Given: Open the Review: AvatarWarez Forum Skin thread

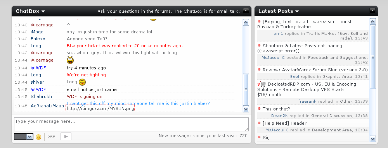Looking at the screenshot, I should click(x=315, y=70).
